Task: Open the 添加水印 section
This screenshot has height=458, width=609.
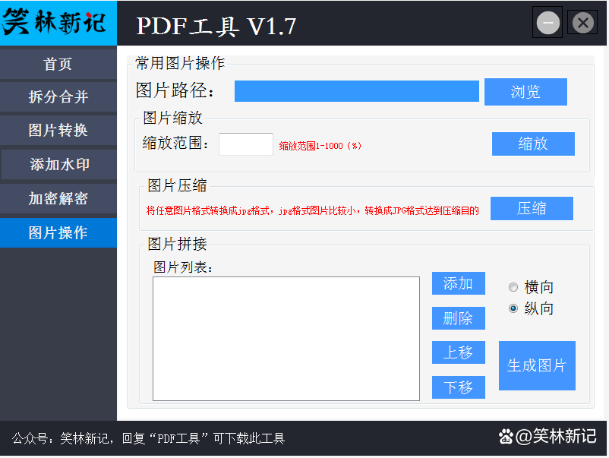Action: [58, 164]
